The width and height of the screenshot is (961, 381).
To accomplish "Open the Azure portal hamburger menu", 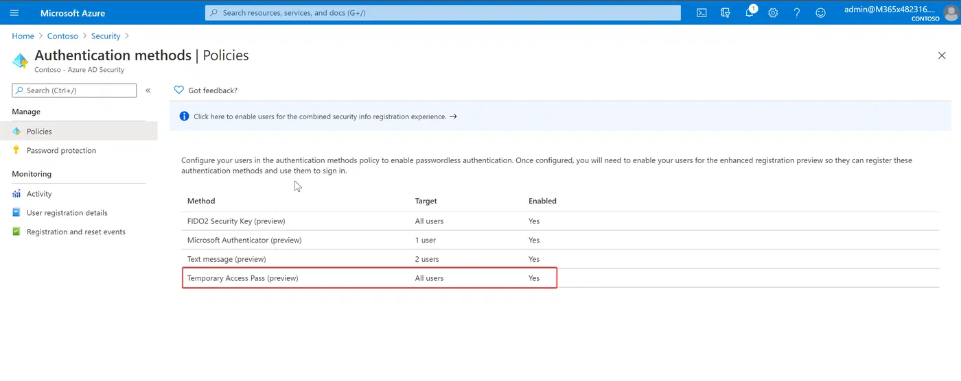I will pos(14,13).
